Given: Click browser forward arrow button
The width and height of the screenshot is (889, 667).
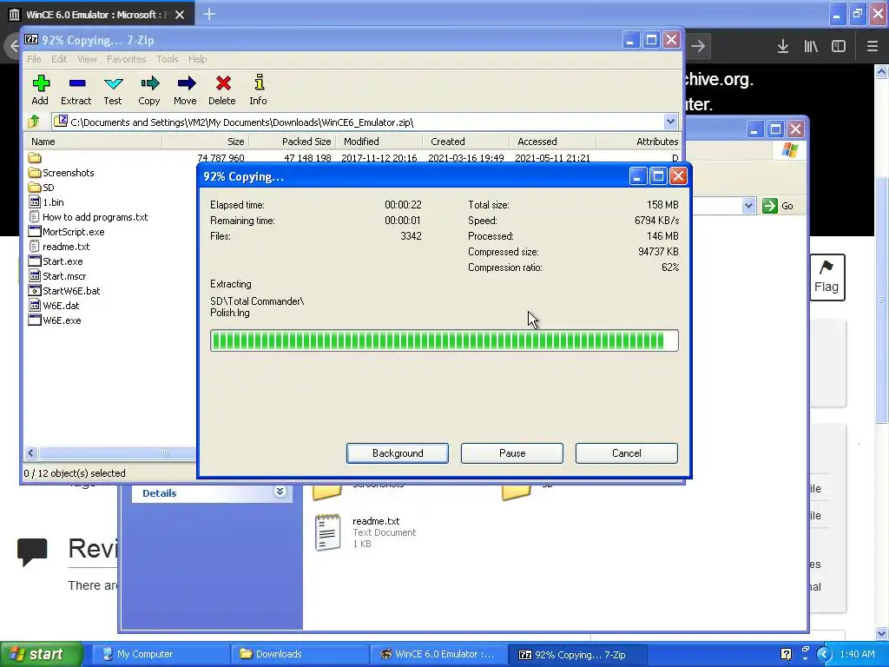Looking at the screenshot, I should [698, 46].
